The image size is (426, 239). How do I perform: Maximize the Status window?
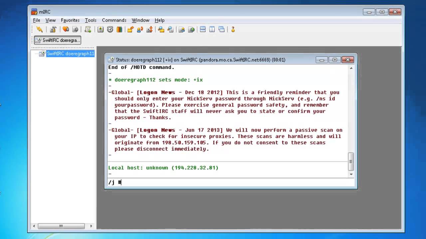click(335, 60)
